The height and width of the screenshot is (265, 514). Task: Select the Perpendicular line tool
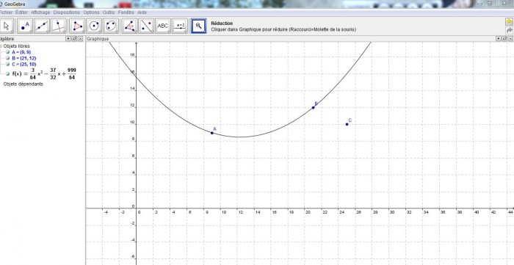[x=59, y=26]
